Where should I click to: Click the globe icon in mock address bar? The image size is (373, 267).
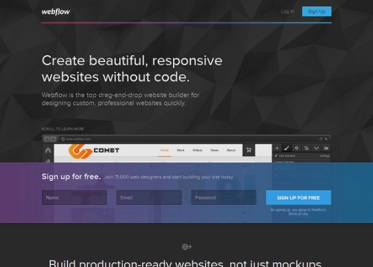(x=63, y=139)
